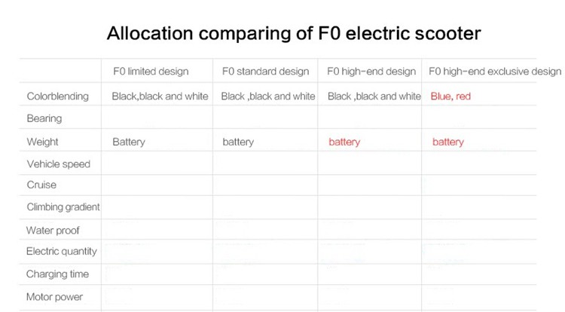The width and height of the screenshot is (565, 312).
Task: Click the red 'battery' under high-end exclusive
Action: coord(448,142)
